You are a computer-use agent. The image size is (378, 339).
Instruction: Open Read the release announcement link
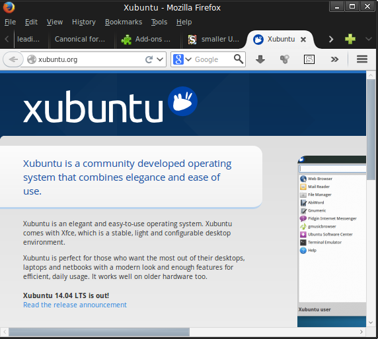(75, 305)
